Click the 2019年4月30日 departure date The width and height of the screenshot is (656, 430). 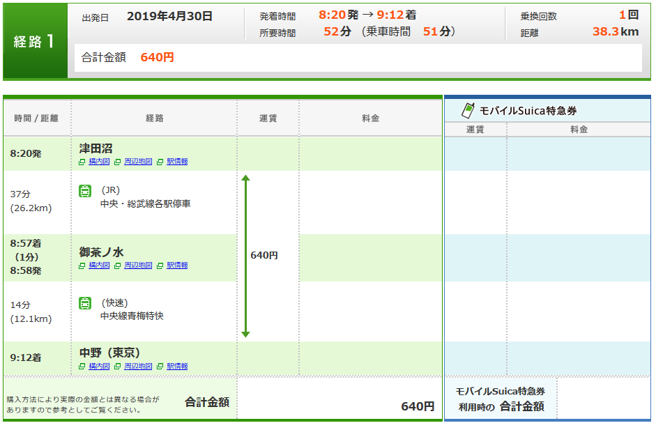pyautogui.click(x=169, y=16)
